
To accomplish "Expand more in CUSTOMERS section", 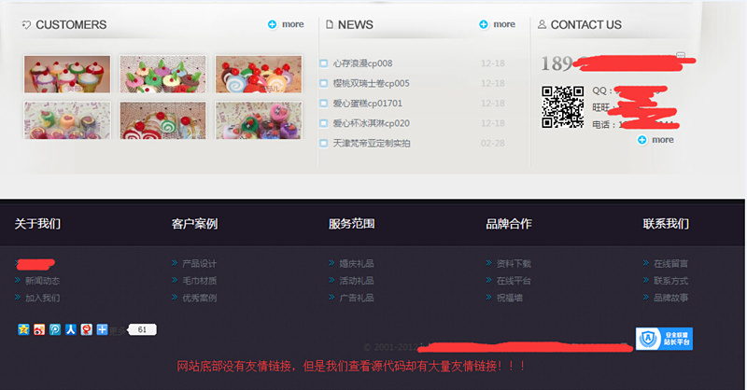I will 286,24.
